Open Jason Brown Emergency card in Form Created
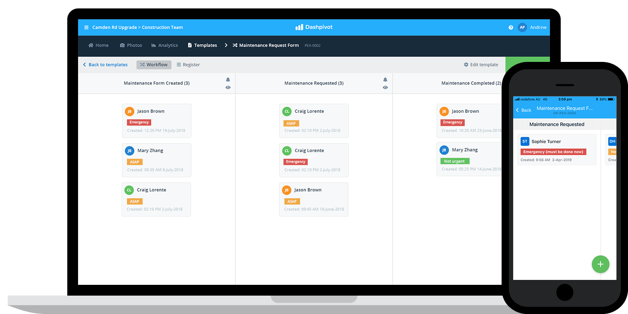628x314 pixels. coord(157,121)
